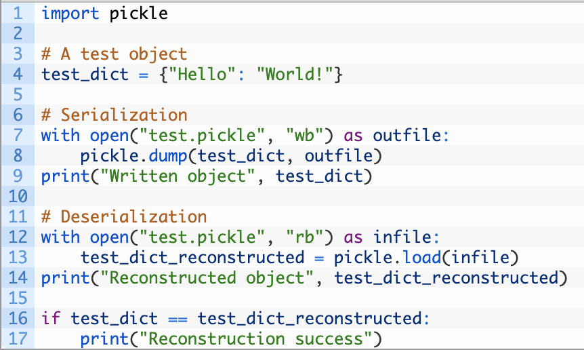Click the "rb" mode string on line 12
This screenshot has height=350, width=584.
click(305, 237)
